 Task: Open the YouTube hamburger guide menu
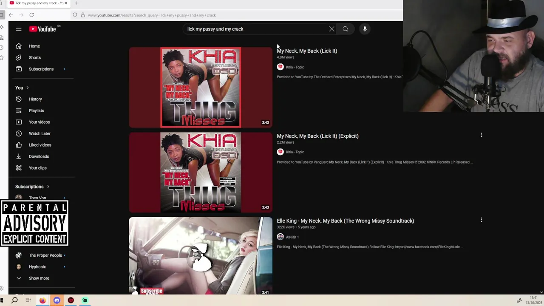click(19, 29)
